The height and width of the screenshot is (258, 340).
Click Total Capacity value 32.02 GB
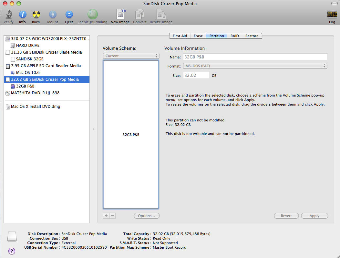[x=182, y=234]
